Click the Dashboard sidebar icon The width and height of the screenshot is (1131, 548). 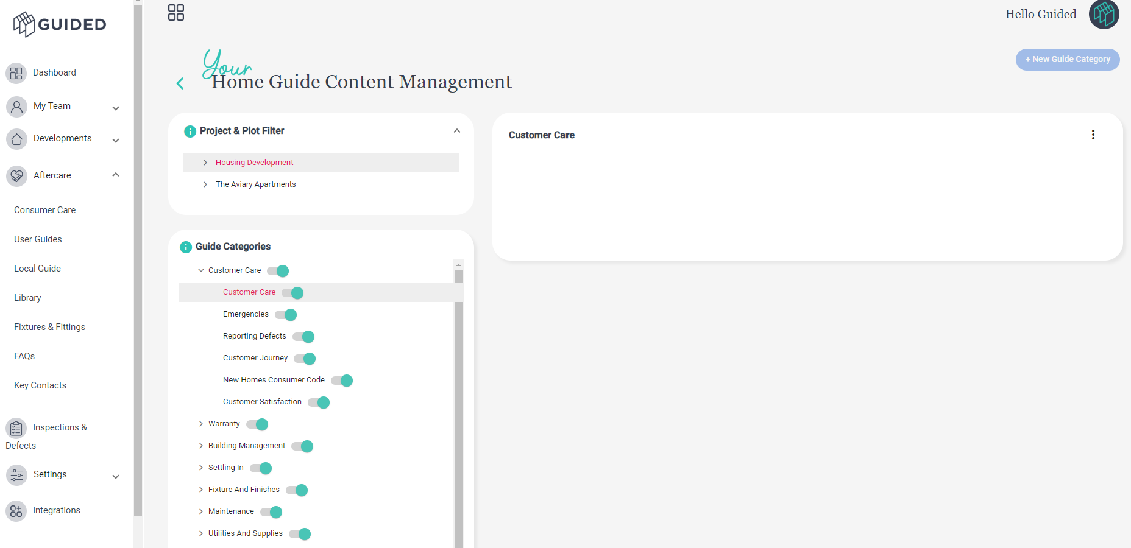[x=16, y=73]
